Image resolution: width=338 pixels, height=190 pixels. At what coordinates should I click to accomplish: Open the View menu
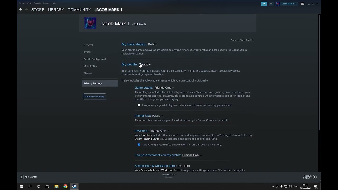[29, 3]
